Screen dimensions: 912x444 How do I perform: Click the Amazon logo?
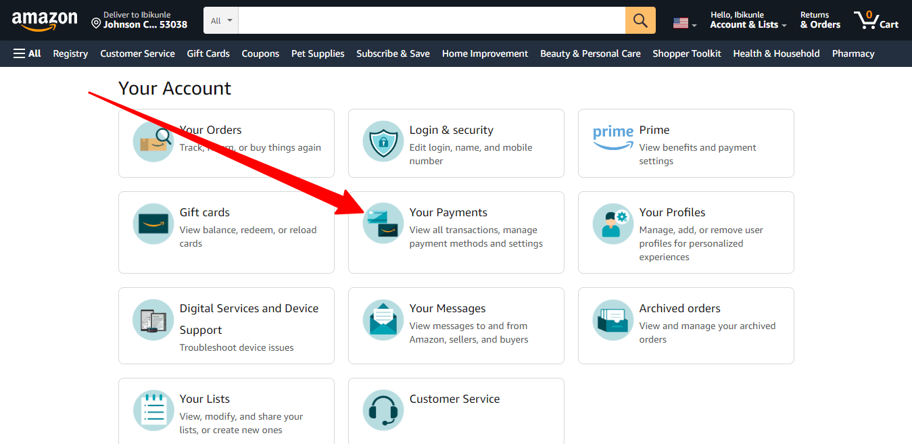click(45, 21)
